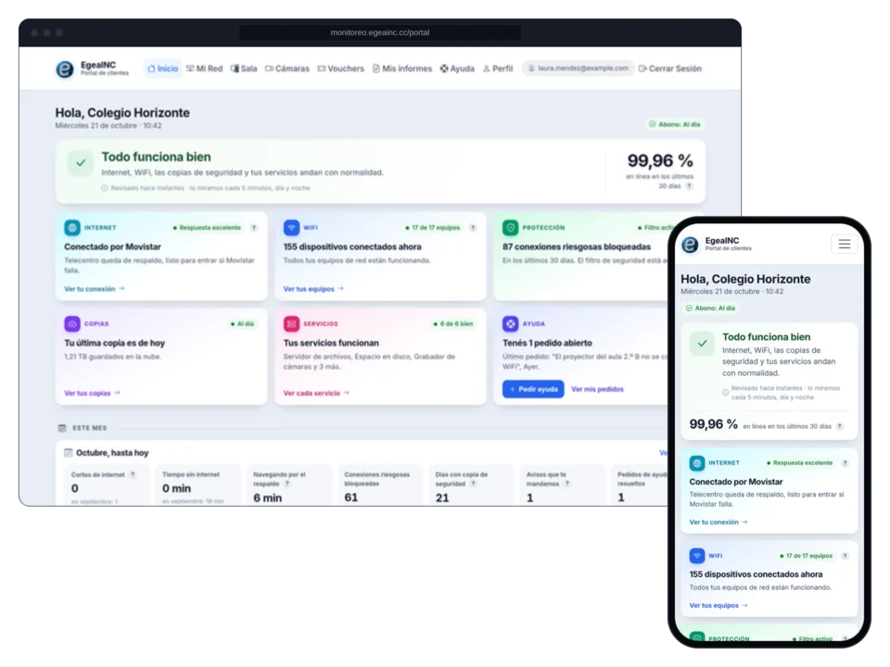This screenshot has height=667, width=890.
Task: Open the Mi Red navigation tab
Action: (204, 69)
